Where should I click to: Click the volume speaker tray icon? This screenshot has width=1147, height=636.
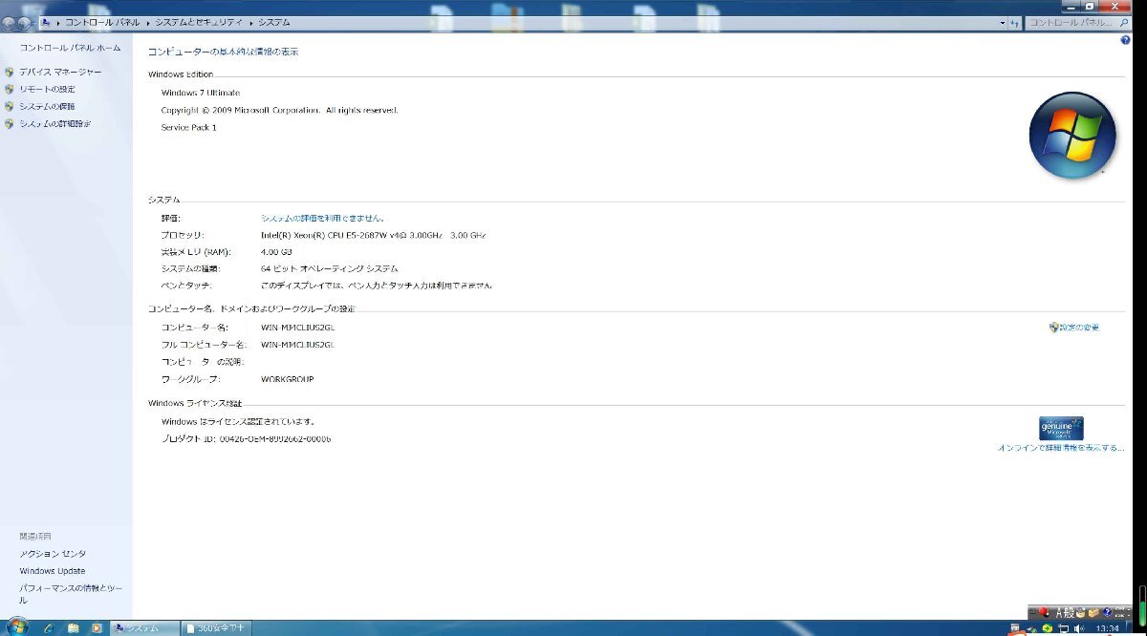pyautogui.click(x=1079, y=628)
